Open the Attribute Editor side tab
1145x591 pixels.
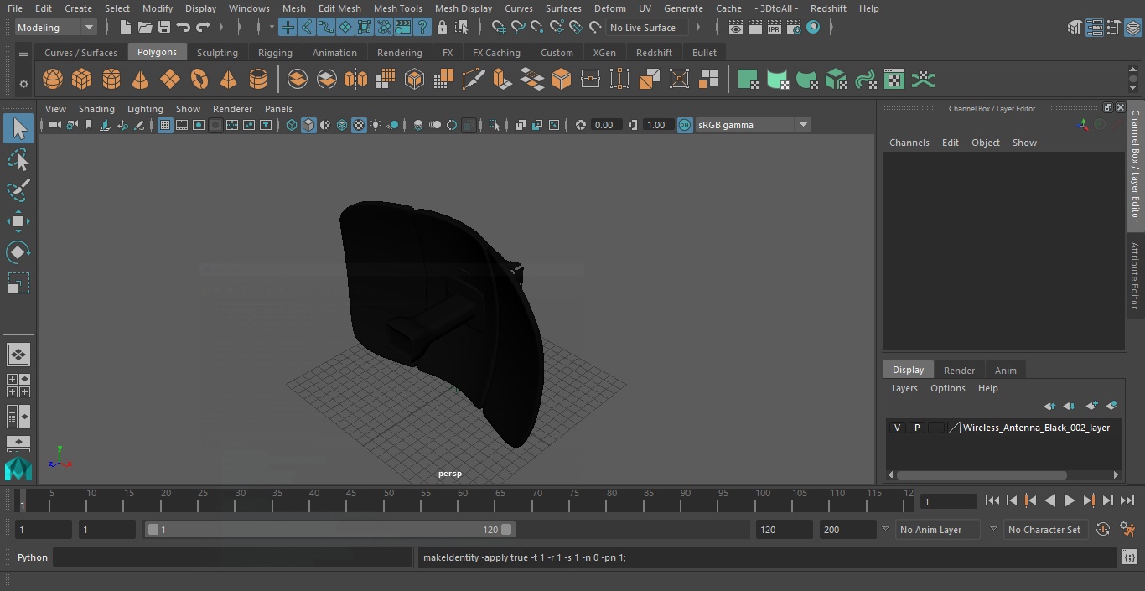(x=1135, y=277)
